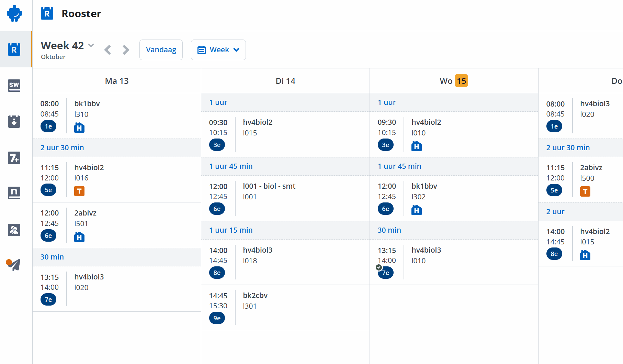Go to the next week with the right arrow
This screenshot has width=623, height=364.
[x=126, y=50]
